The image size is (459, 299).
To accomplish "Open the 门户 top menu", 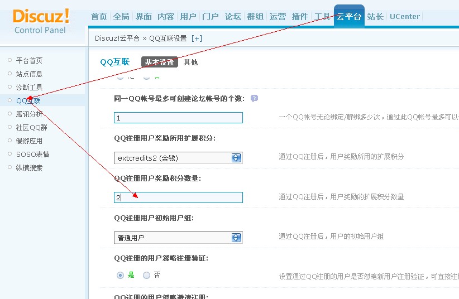I will click(x=211, y=16).
